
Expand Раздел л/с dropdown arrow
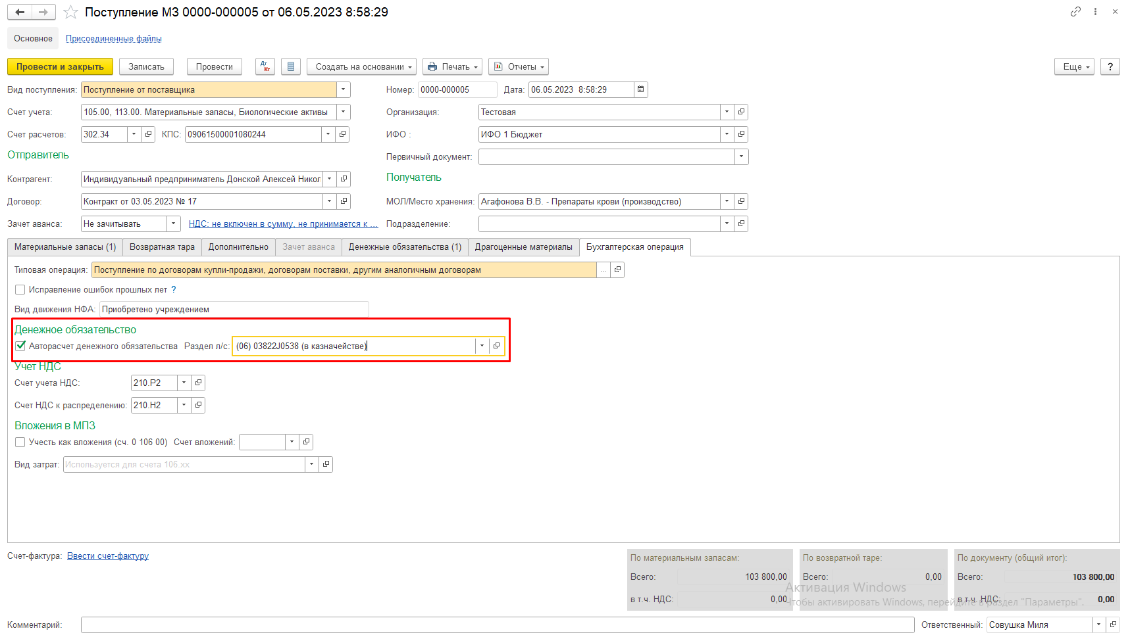tap(482, 346)
